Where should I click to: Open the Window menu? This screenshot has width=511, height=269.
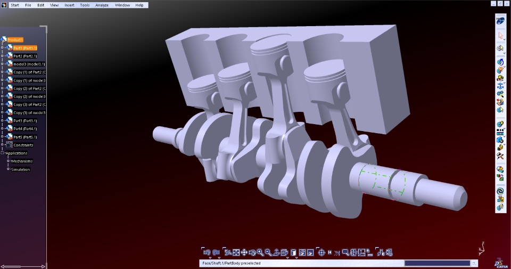[122, 5]
